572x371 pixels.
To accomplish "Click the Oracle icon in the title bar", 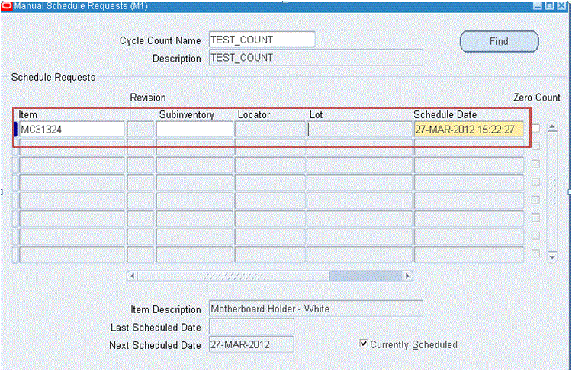I will click(x=7, y=6).
